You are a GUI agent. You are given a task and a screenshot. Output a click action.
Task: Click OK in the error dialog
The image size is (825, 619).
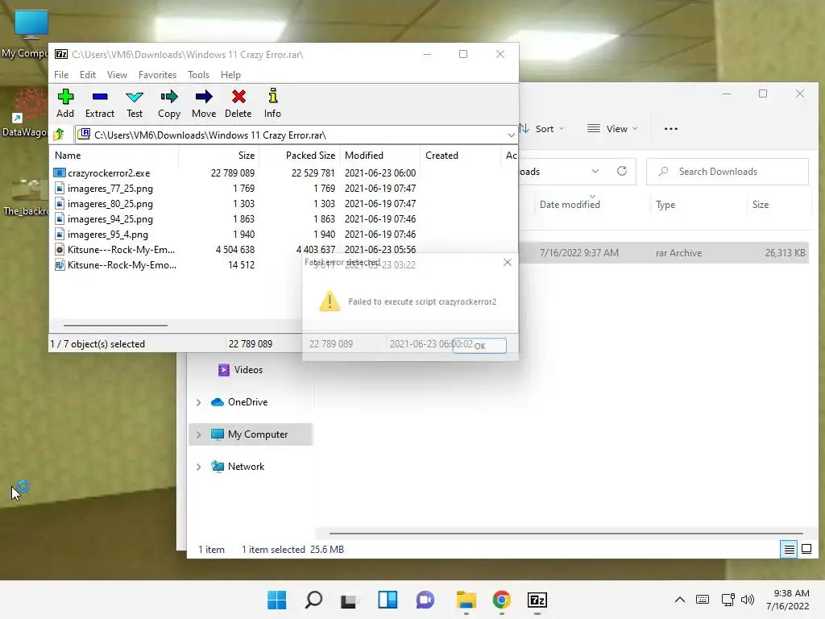pyautogui.click(x=479, y=346)
